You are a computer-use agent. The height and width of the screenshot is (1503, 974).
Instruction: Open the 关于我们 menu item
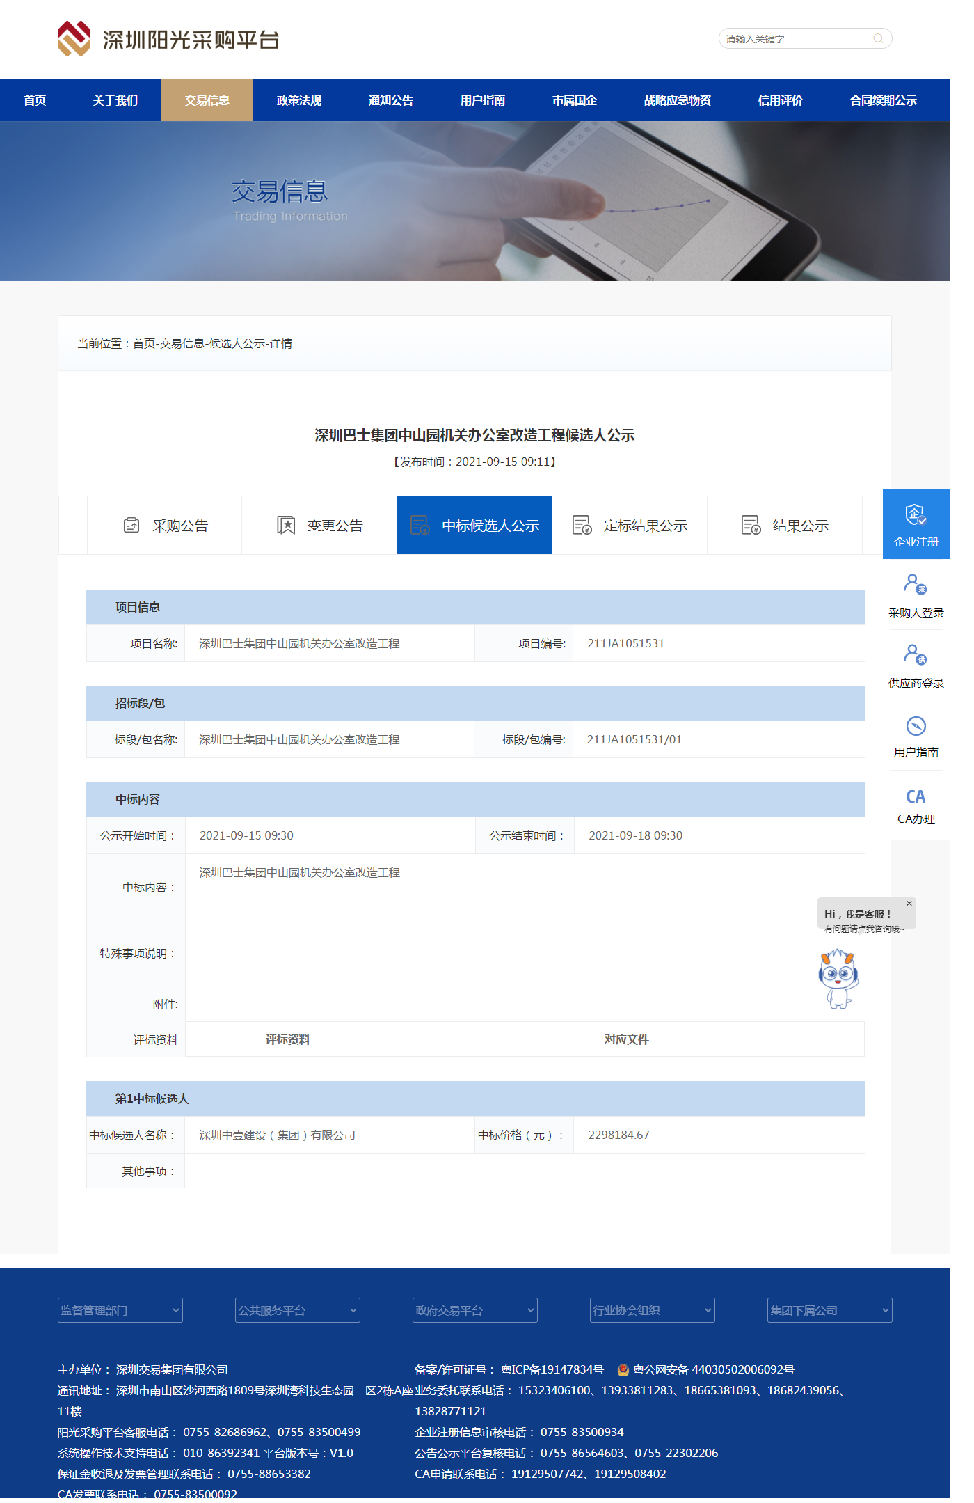click(x=115, y=100)
